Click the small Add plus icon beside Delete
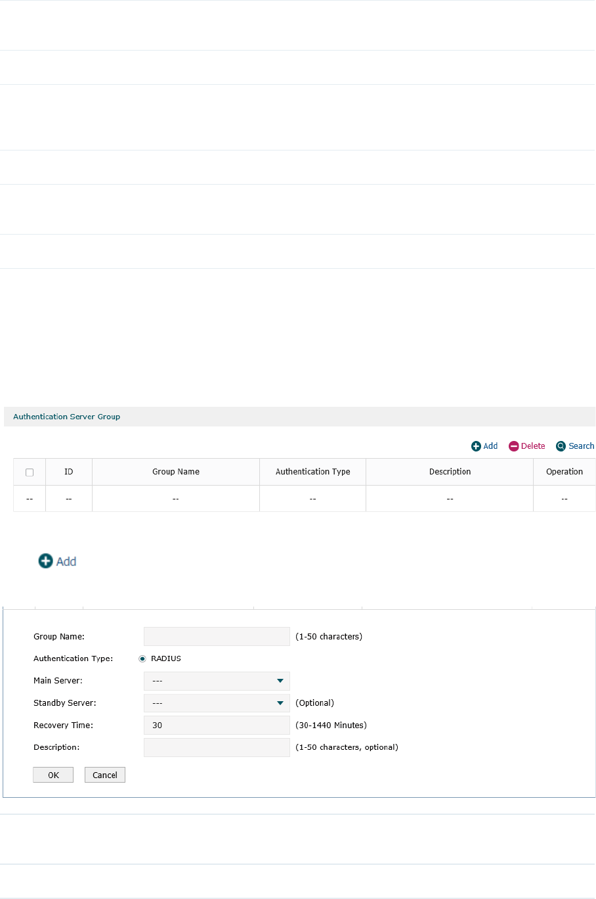Viewport: 596px width, 899px height. tap(476, 446)
